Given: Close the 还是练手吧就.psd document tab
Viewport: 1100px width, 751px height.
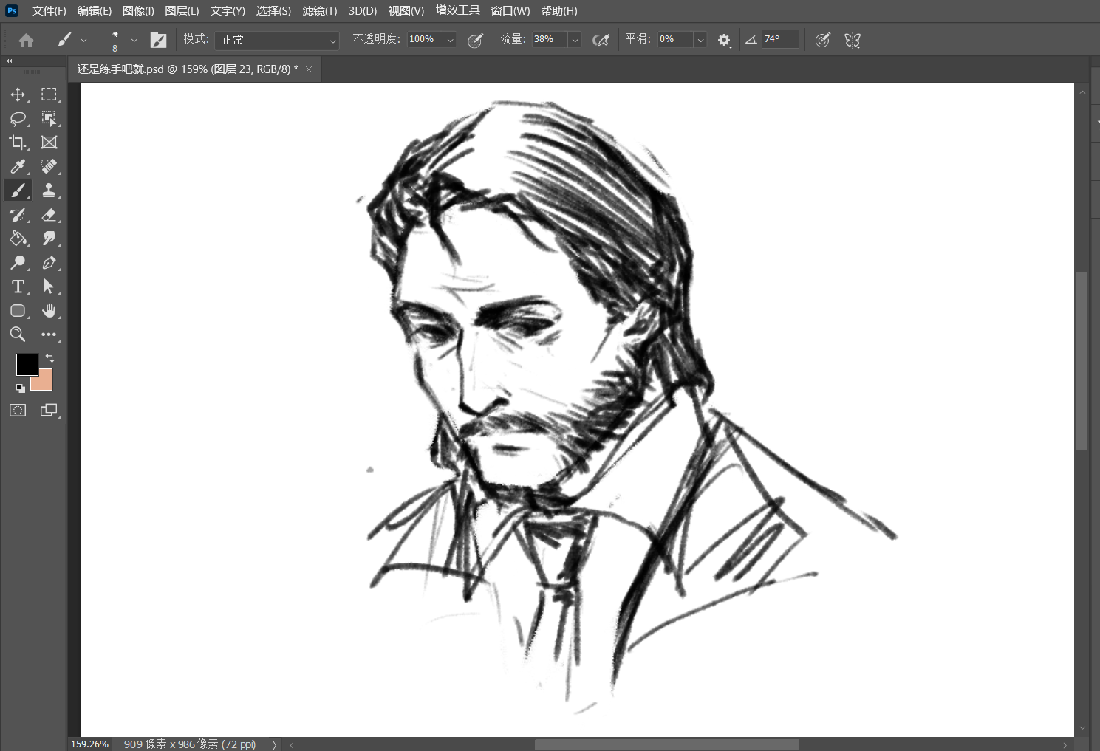Looking at the screenshot, I should pos(309,69).
